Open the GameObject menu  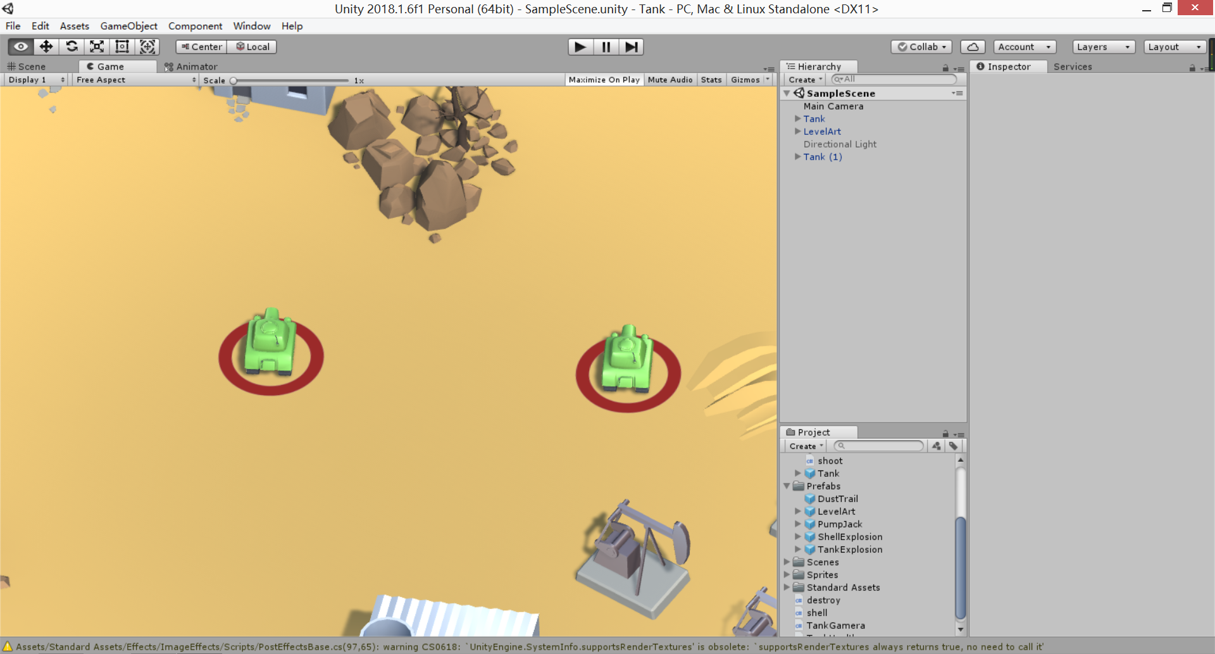click(128, 26)
